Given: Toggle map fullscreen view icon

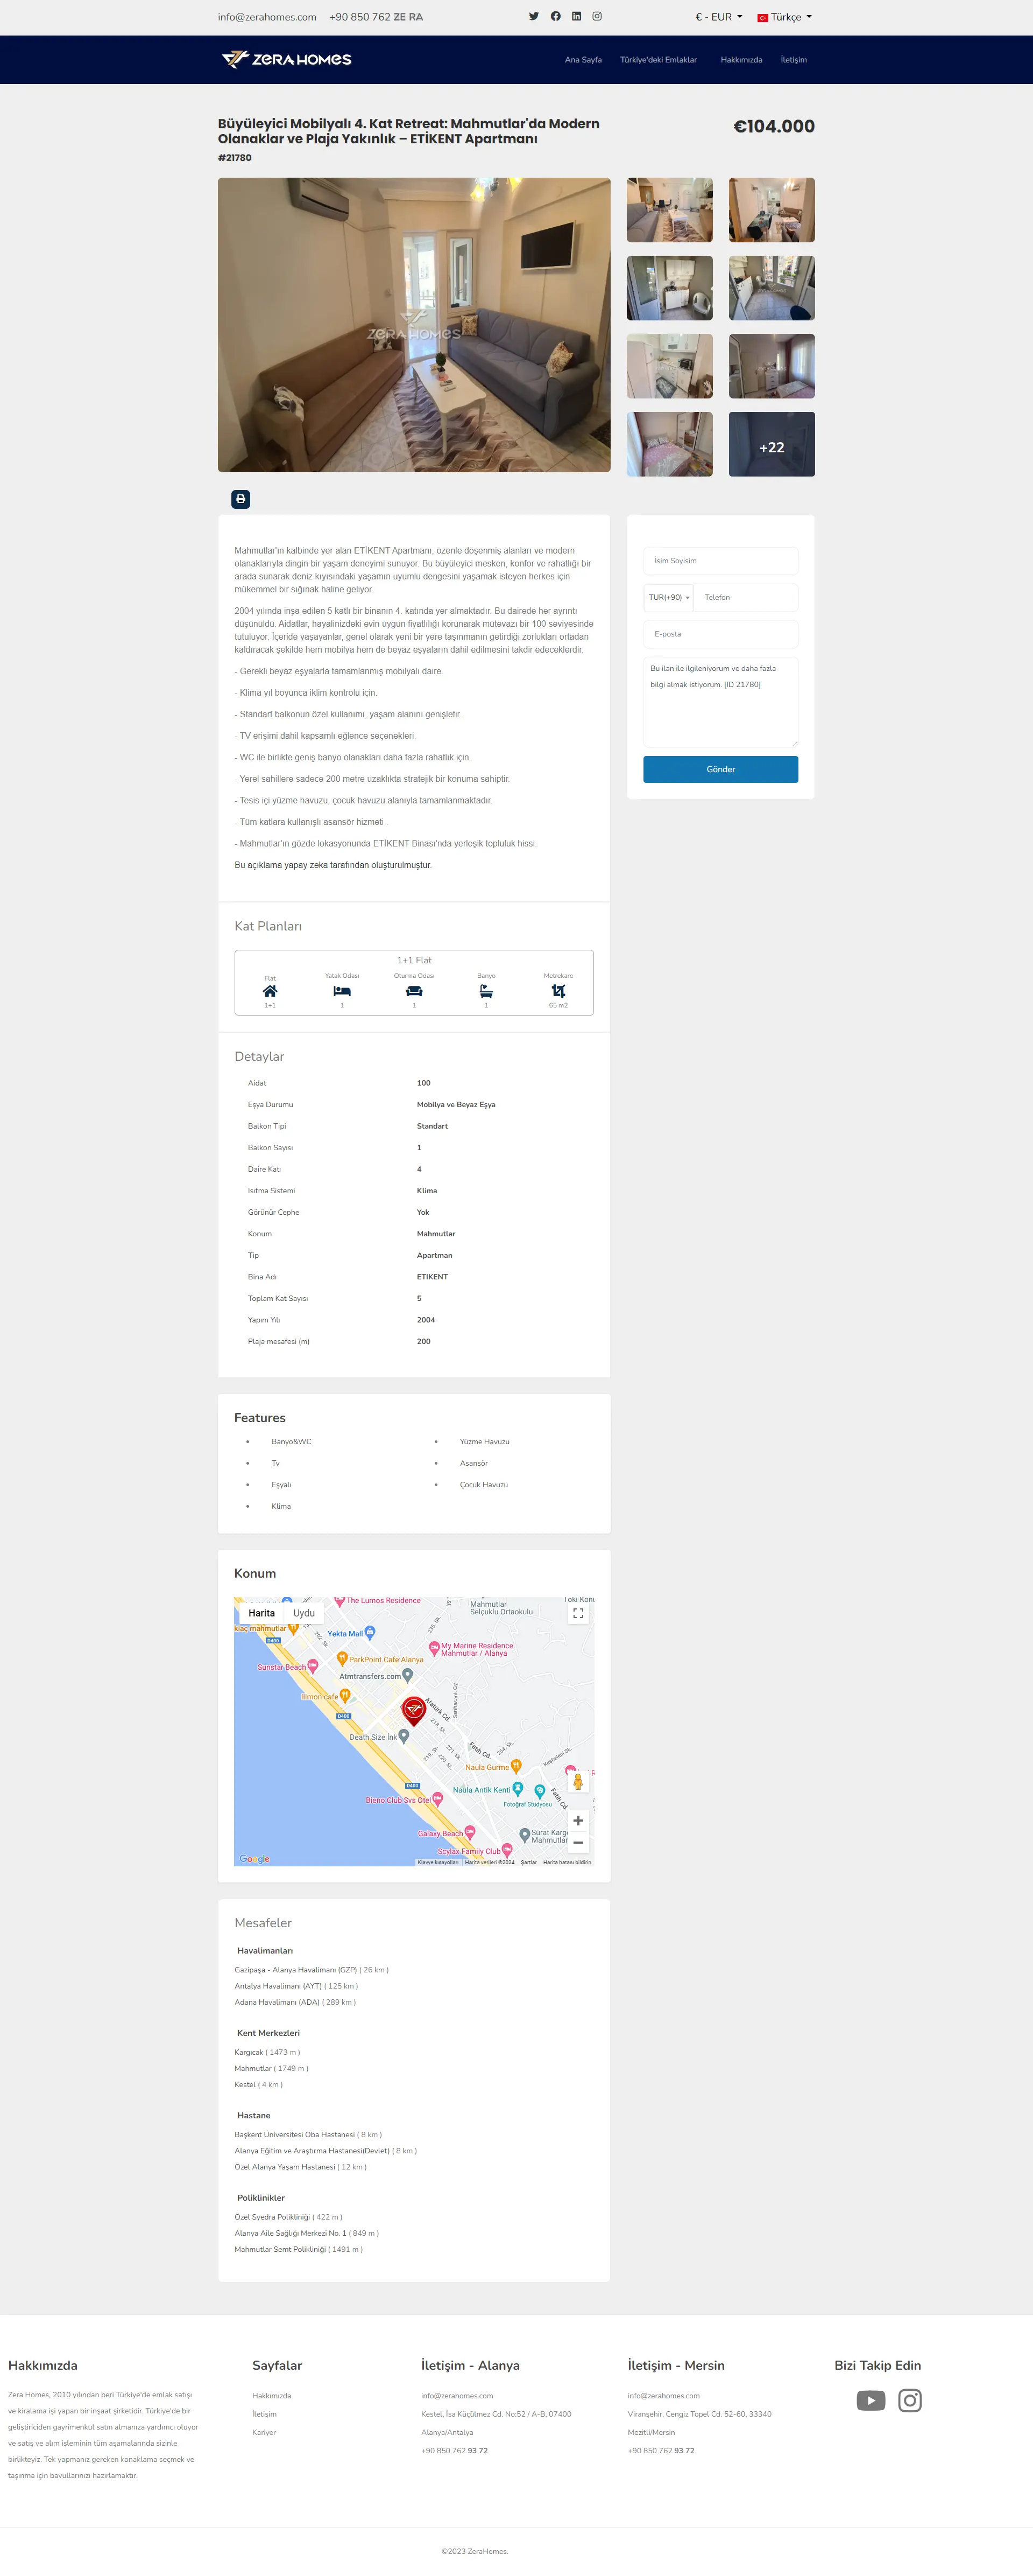Looking at the screenshot, I should tap(577, 1613).
